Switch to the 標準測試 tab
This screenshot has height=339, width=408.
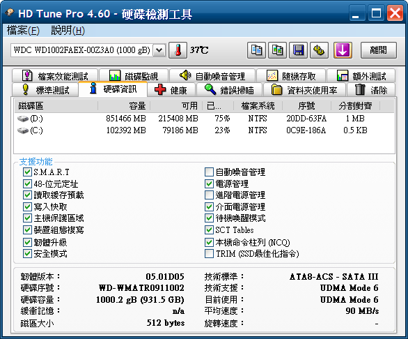(45, 90)
